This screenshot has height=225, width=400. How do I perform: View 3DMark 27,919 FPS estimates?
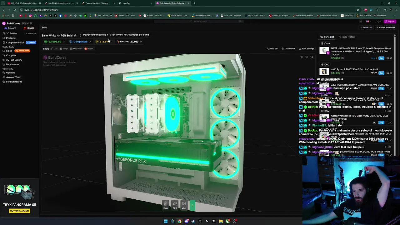129,42
